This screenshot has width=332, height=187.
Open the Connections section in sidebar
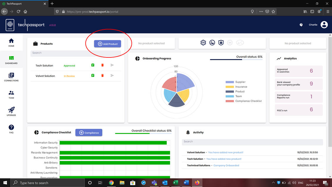pos(11,77)
